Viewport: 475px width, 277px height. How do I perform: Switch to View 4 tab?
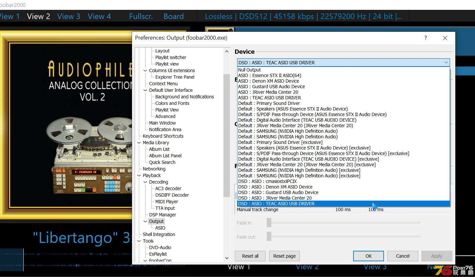click(x=99, y=16)
